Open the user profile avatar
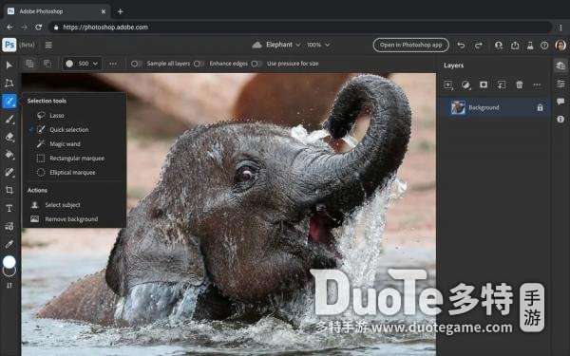The width and height of the screenshot is (570, 356). point(560,45)
